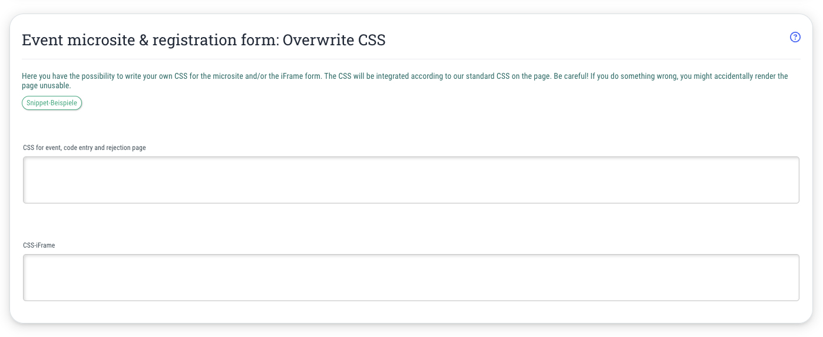Image resolution: width=823 pixels, height=337 pixels.
Task: Click 'registration form' in the title
Action: click(x=215, y=40)
